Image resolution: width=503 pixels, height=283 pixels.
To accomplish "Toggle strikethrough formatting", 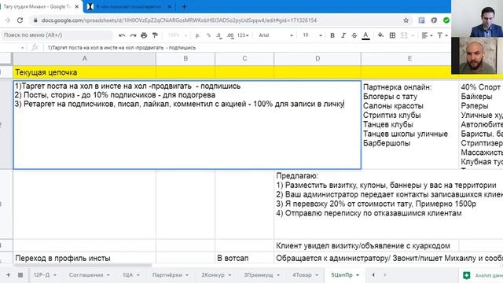I will 354,35.
